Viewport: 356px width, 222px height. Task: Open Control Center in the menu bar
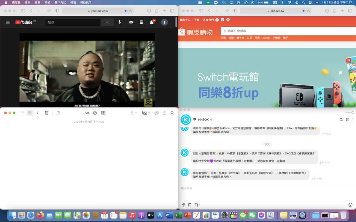pos(310,2)
